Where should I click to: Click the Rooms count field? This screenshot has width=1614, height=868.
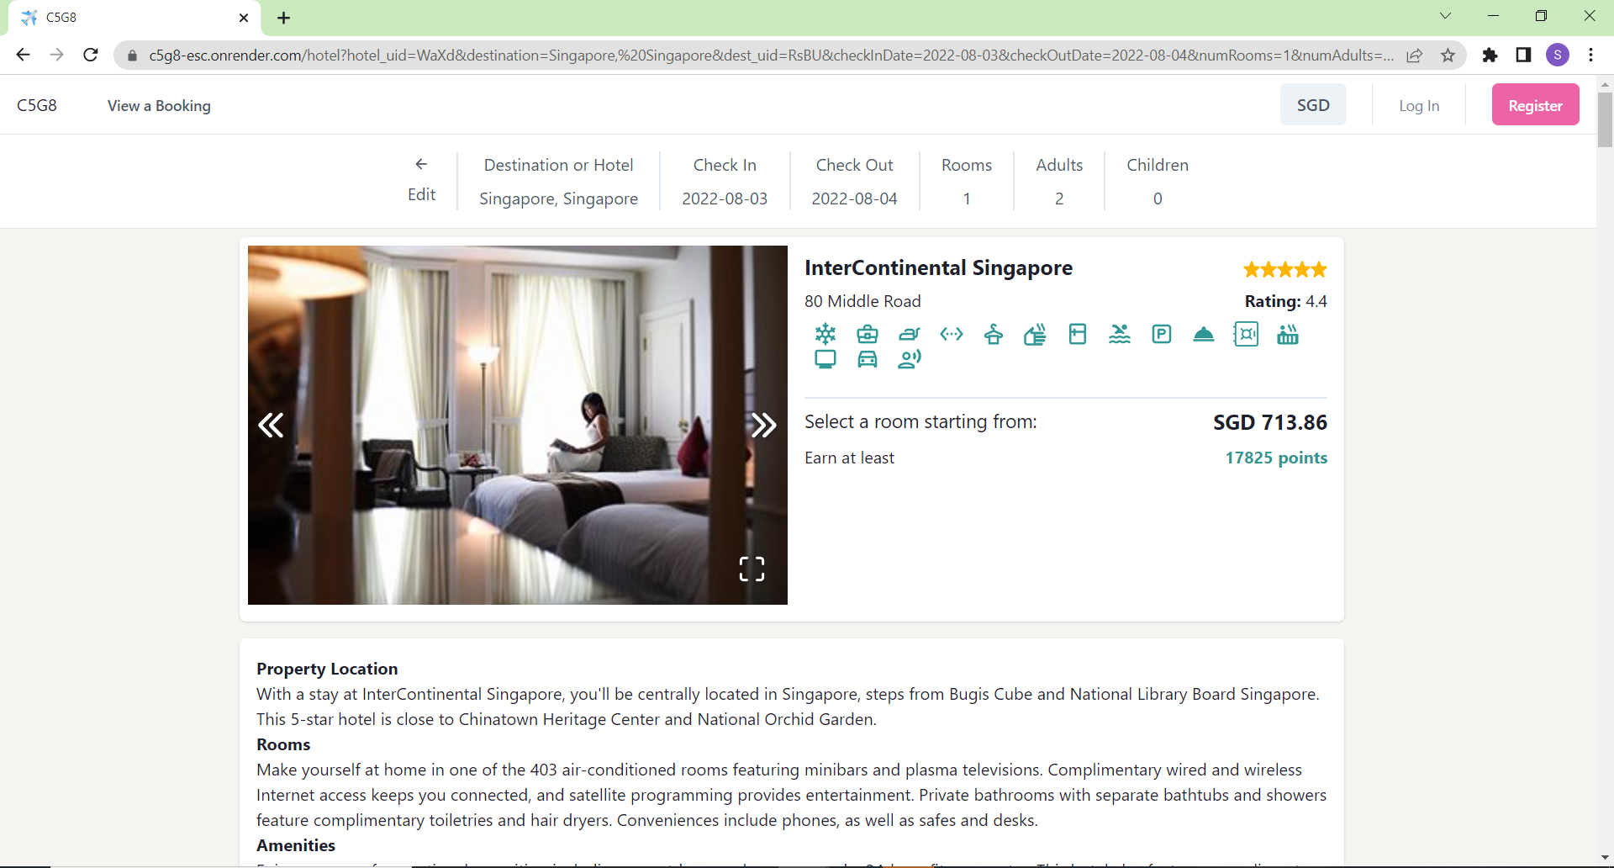(967, 181)
